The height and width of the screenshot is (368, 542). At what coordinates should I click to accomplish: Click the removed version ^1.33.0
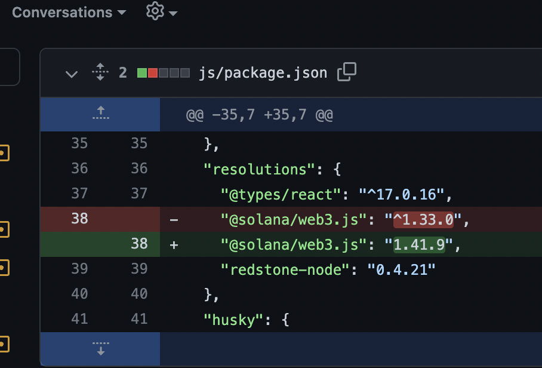click(423, 220)
